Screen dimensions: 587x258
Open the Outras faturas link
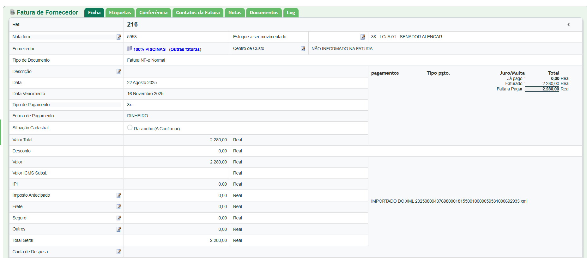[185, 49]
